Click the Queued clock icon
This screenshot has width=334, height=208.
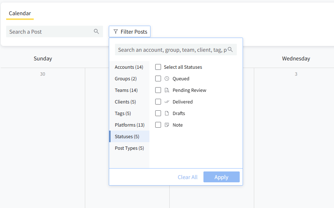pos(167,78)
